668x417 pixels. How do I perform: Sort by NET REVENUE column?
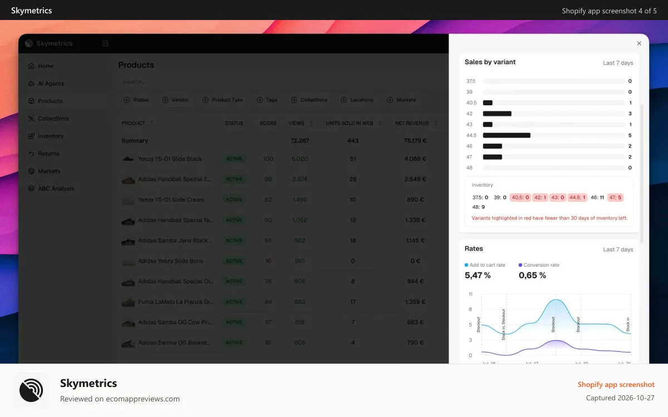[415, 123]
